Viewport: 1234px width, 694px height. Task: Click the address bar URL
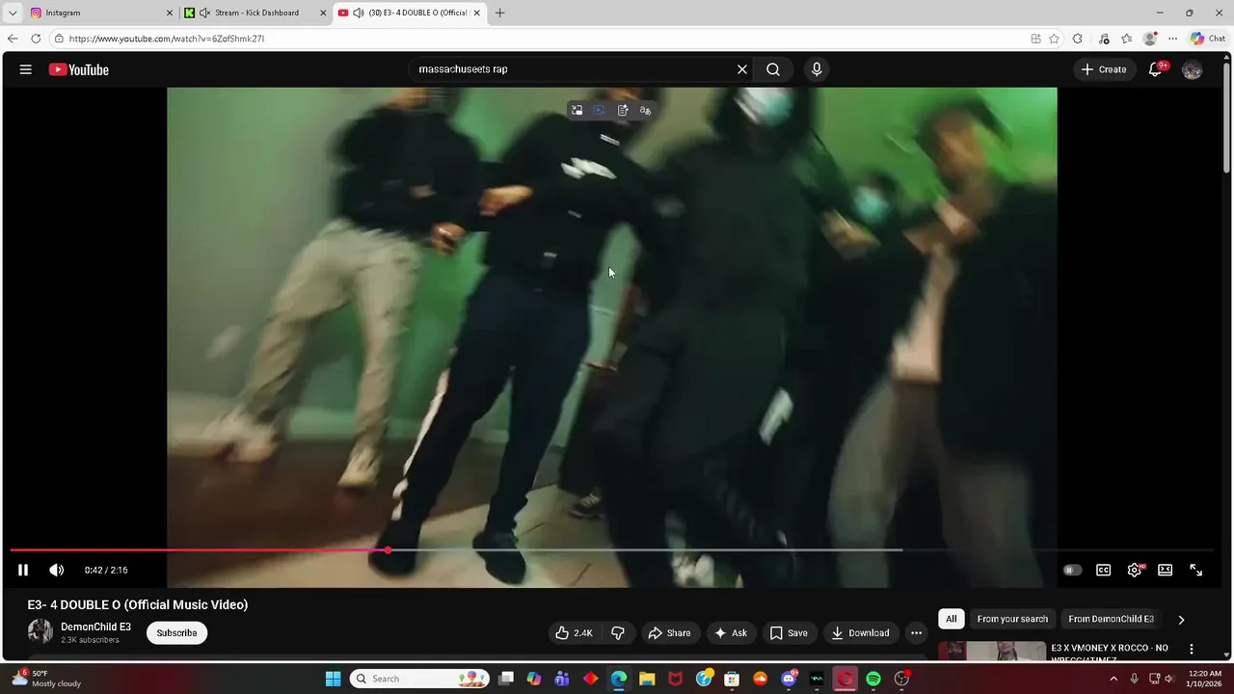click(167, 39)
